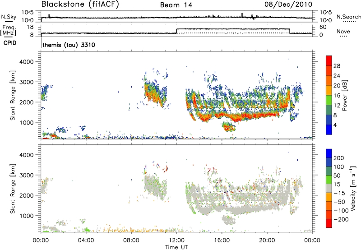Click the 'N.Sky' axis label

tap(9, 17)
